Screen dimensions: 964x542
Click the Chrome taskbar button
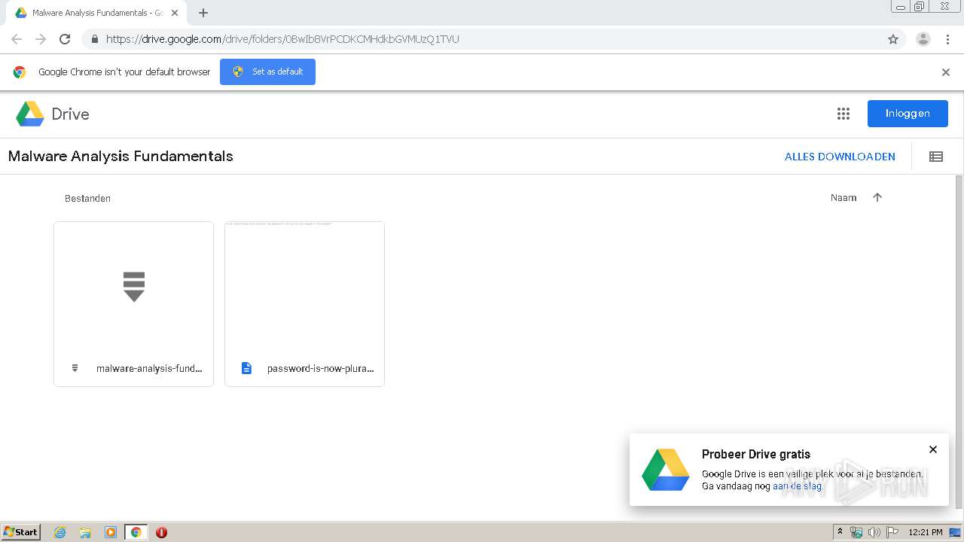[136, 532]
